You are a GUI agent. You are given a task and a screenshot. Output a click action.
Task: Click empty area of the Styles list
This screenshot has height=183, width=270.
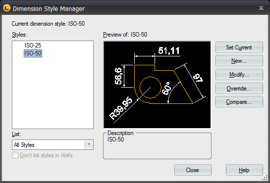[53, 93]
